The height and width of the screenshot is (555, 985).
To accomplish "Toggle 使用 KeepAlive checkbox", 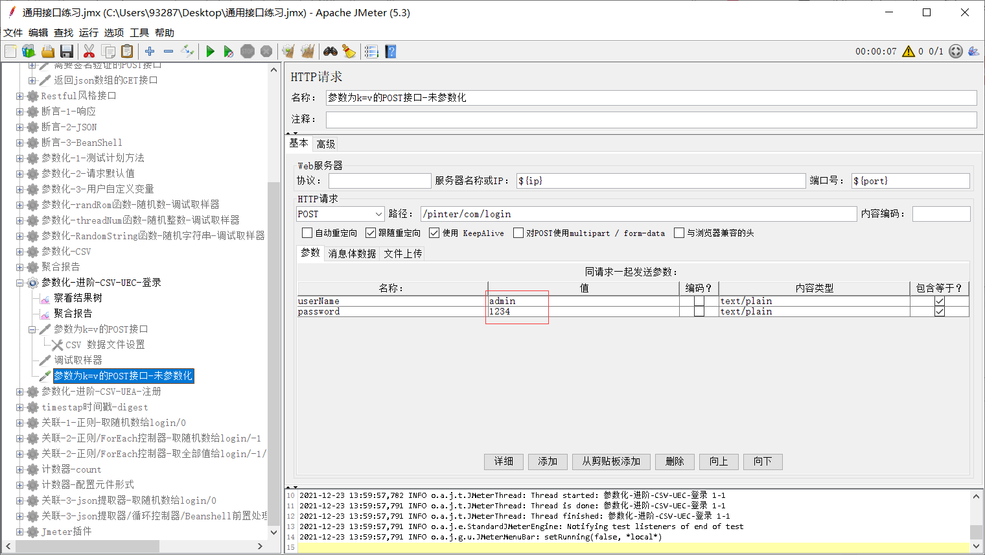I will tap(434, 233).
